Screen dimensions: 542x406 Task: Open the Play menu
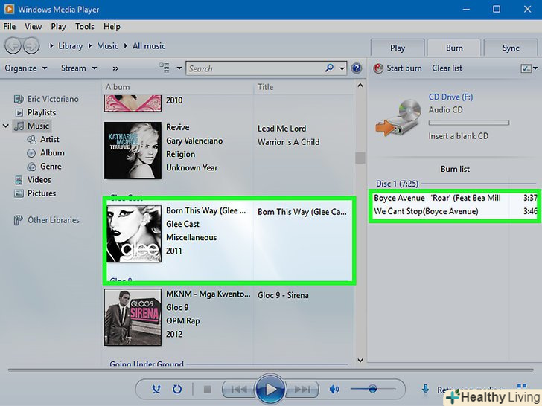coord(58,26)
